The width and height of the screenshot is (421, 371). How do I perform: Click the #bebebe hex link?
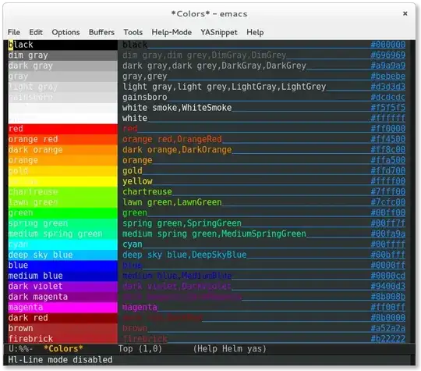(x=388, y=76)
